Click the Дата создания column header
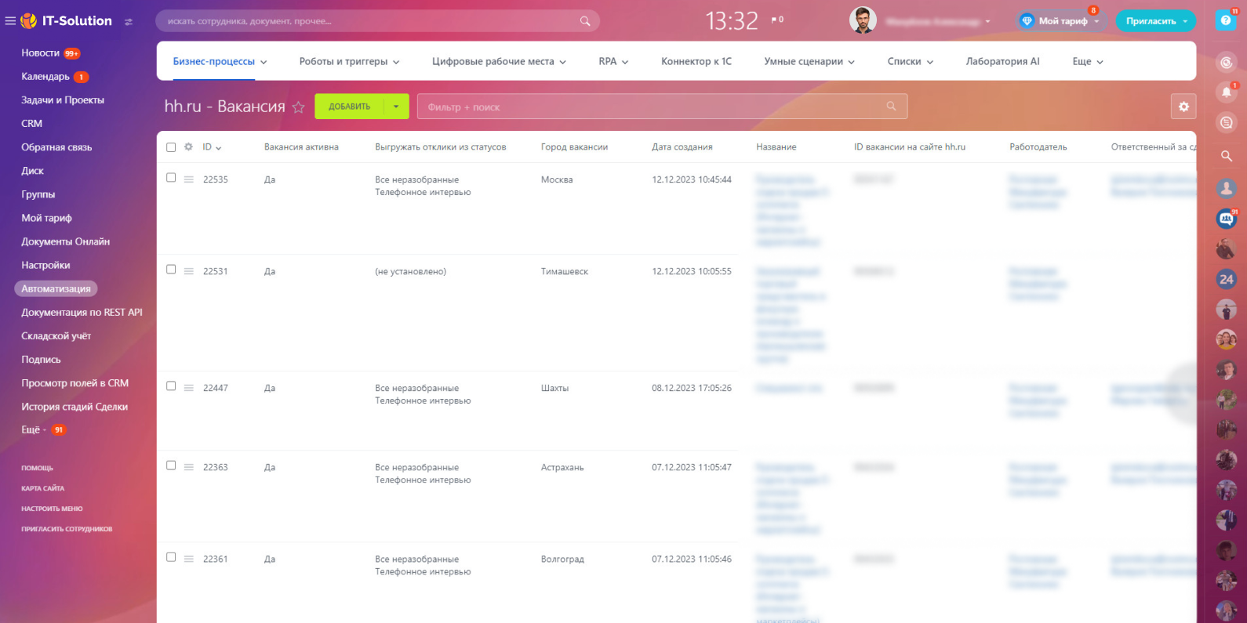1247x623 pixels. 682,147
